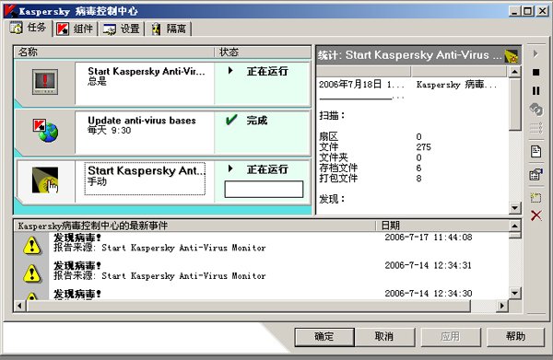Click the 取消 button
The height and width of the screenshot is (360, 553).
384,337
